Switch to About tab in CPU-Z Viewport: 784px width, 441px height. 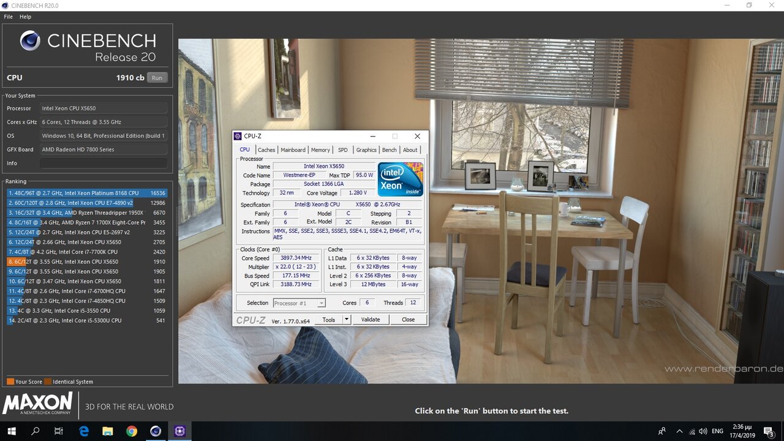pos(410,149)
